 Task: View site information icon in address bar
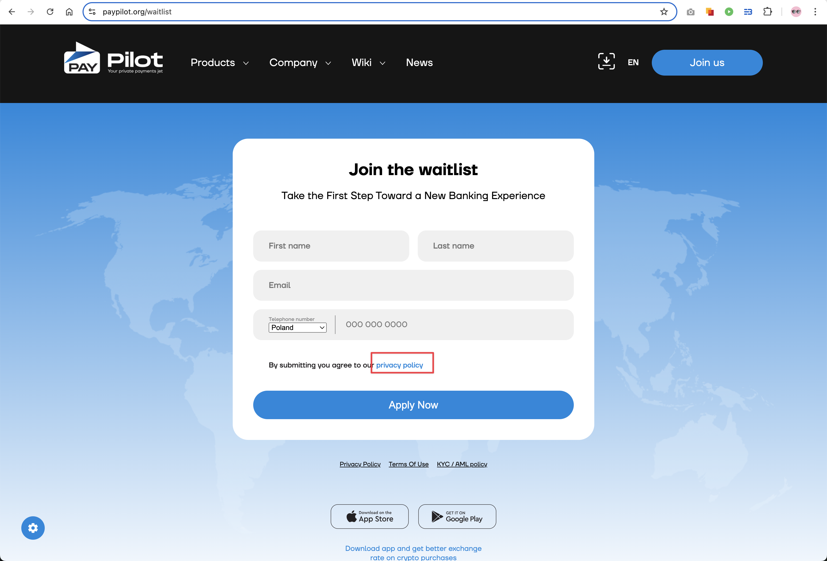coord(92,12)
